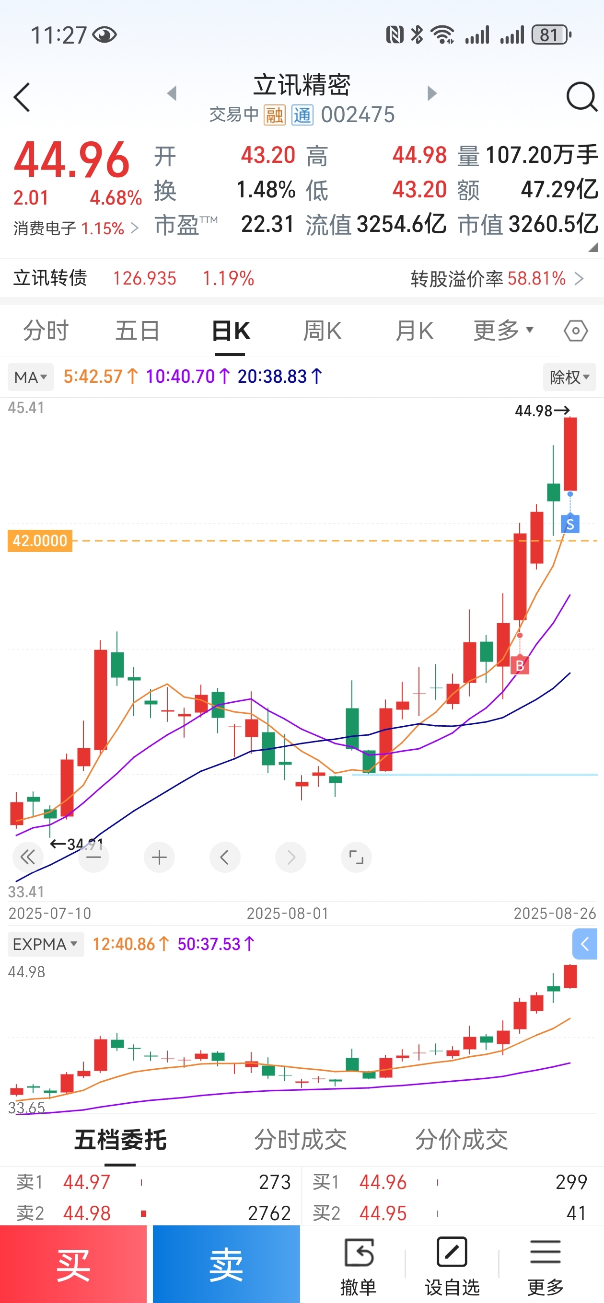The image size is (604, 1303).
Task: Open the 立讯转债 convertible bond row
Action: (134, 278)
